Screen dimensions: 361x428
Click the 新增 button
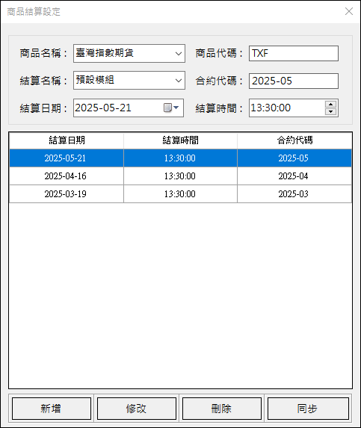[52, 409]
